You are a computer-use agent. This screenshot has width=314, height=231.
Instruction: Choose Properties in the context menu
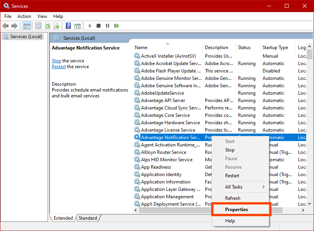tap(236, 210)
